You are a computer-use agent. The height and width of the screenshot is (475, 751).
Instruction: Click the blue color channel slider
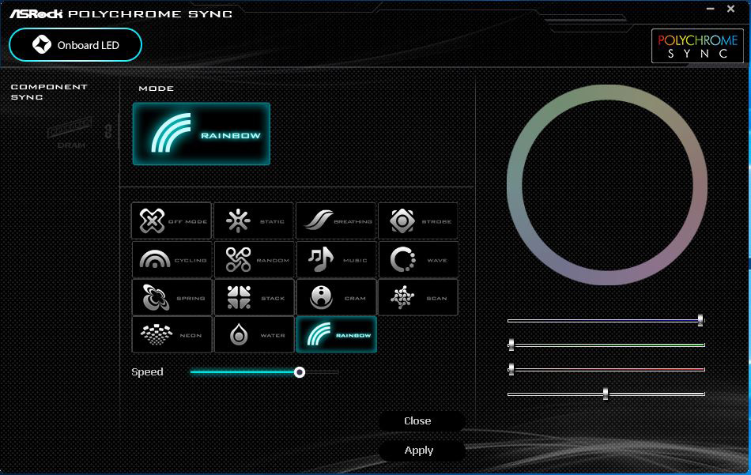(606, 320)
